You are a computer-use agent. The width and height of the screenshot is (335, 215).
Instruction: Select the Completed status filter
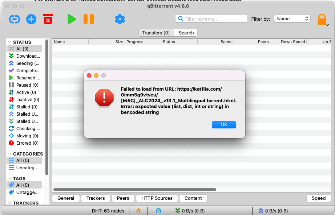click(x=24, y=71)
